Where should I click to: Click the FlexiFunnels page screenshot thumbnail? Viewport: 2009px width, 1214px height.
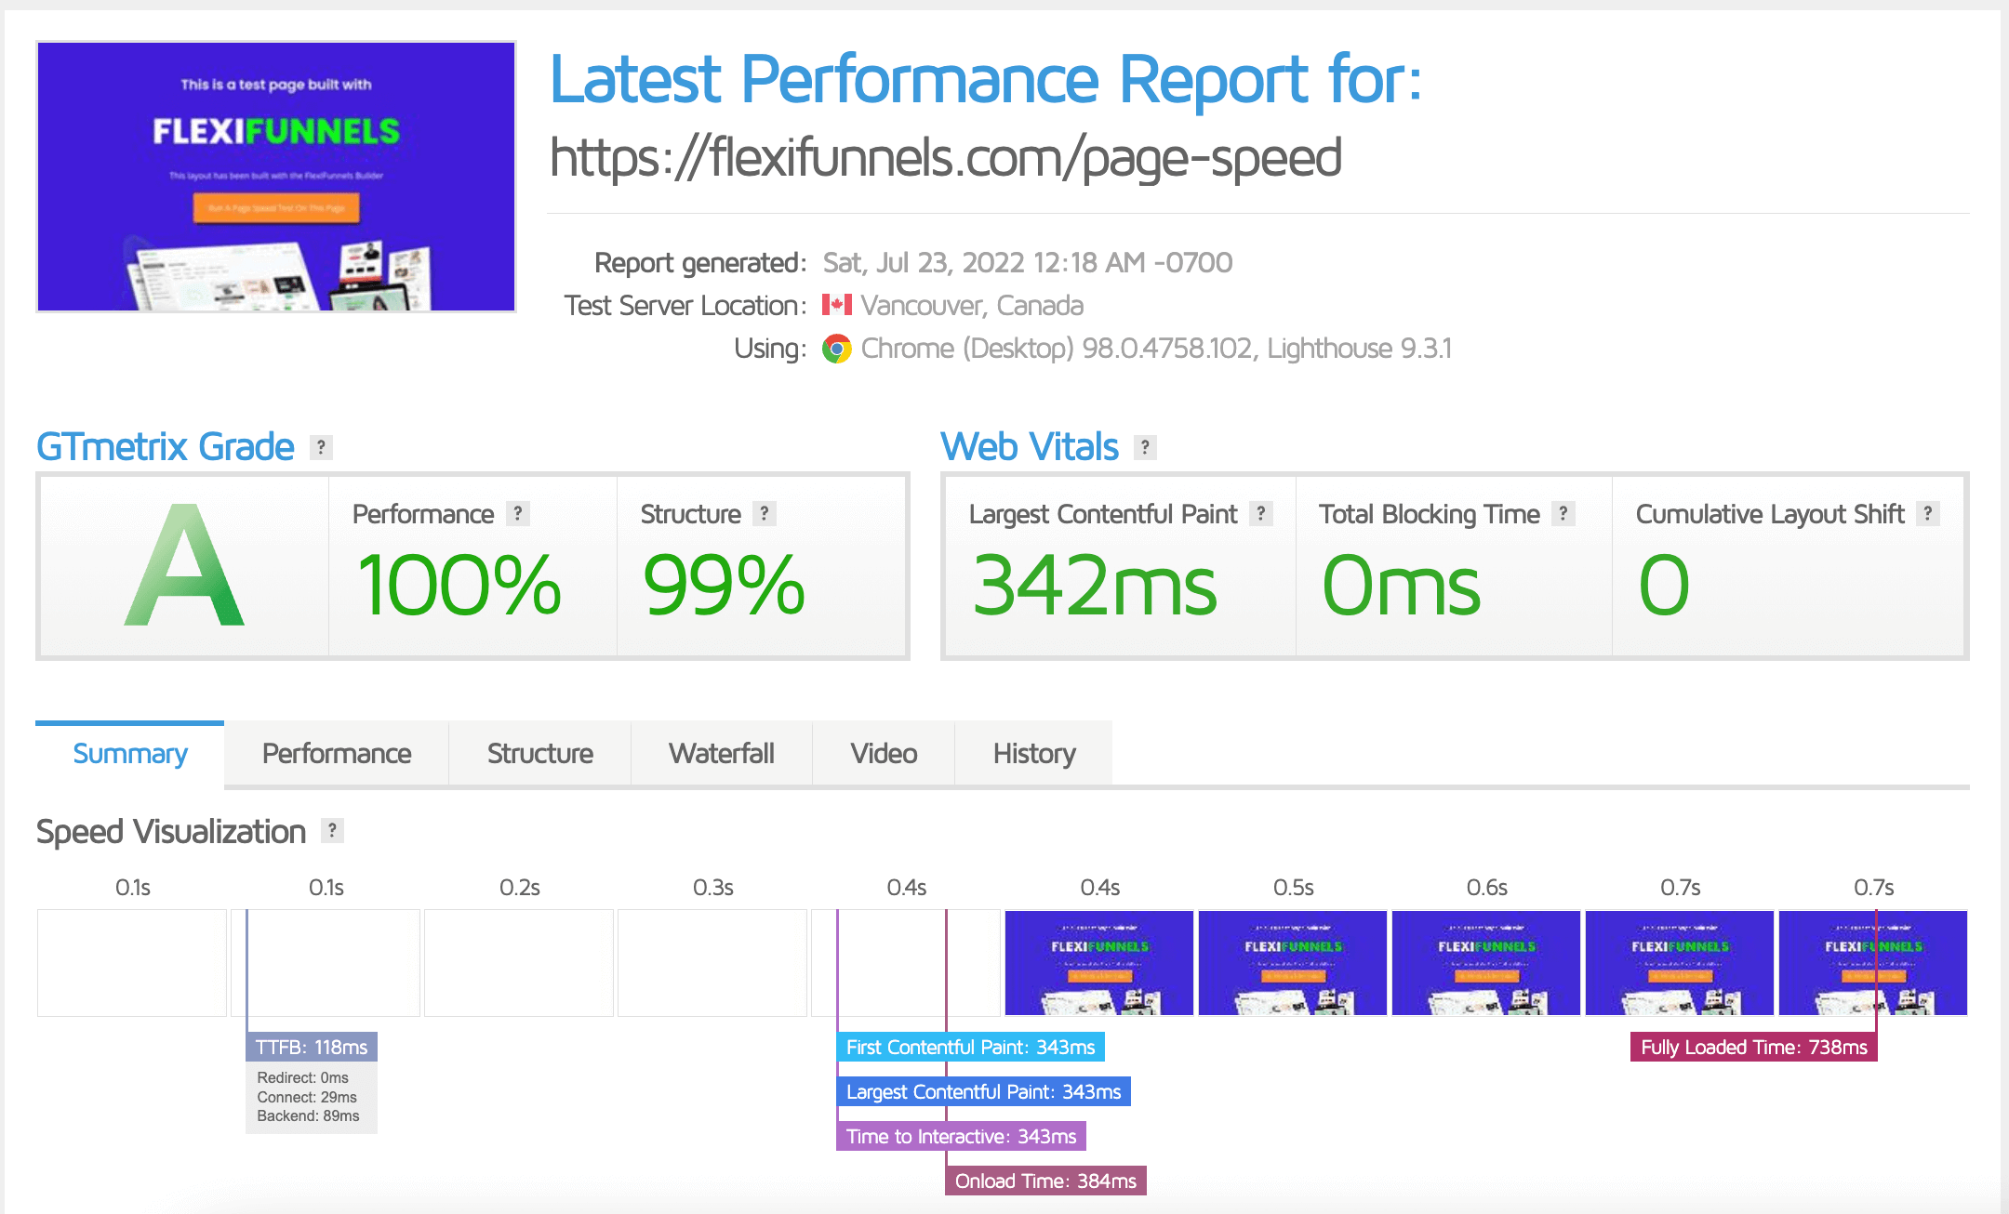click(276, 177)
